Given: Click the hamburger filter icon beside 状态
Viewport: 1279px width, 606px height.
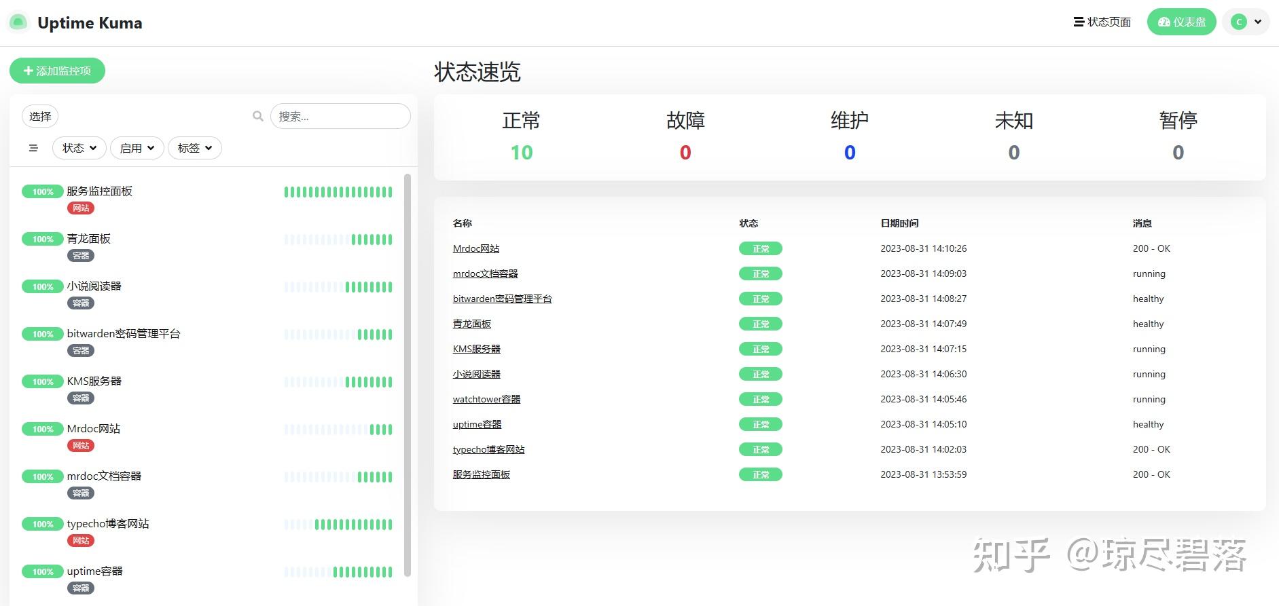Looking at the screenshot, I should 33,148.
